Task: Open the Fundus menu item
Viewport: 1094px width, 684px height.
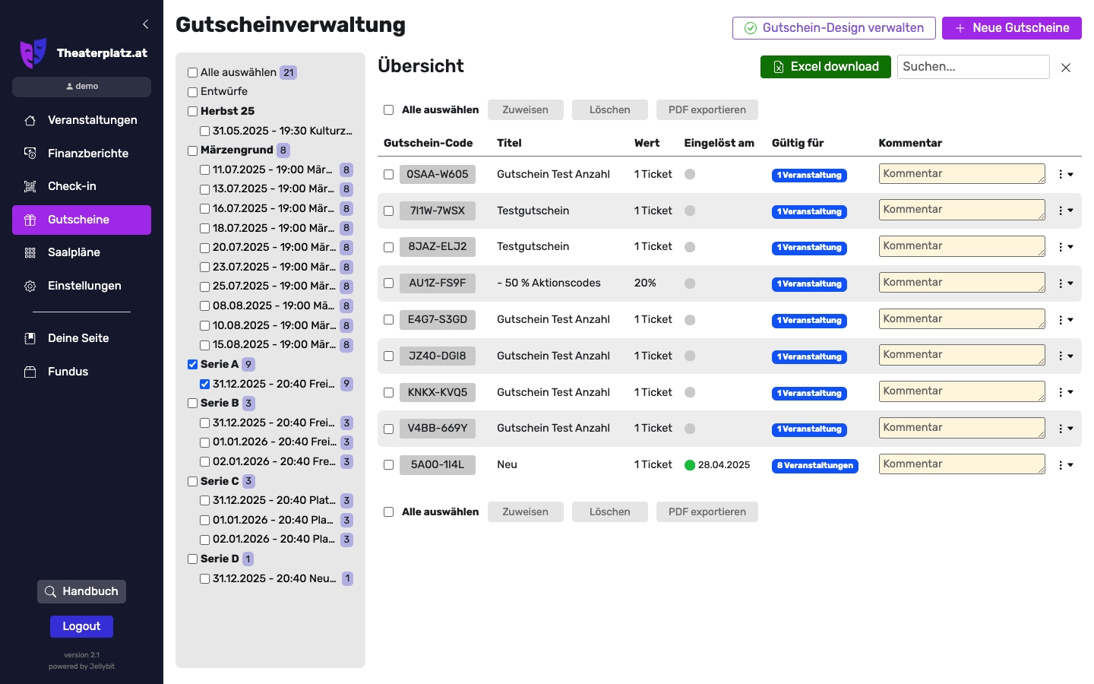Action: point(68,372)
